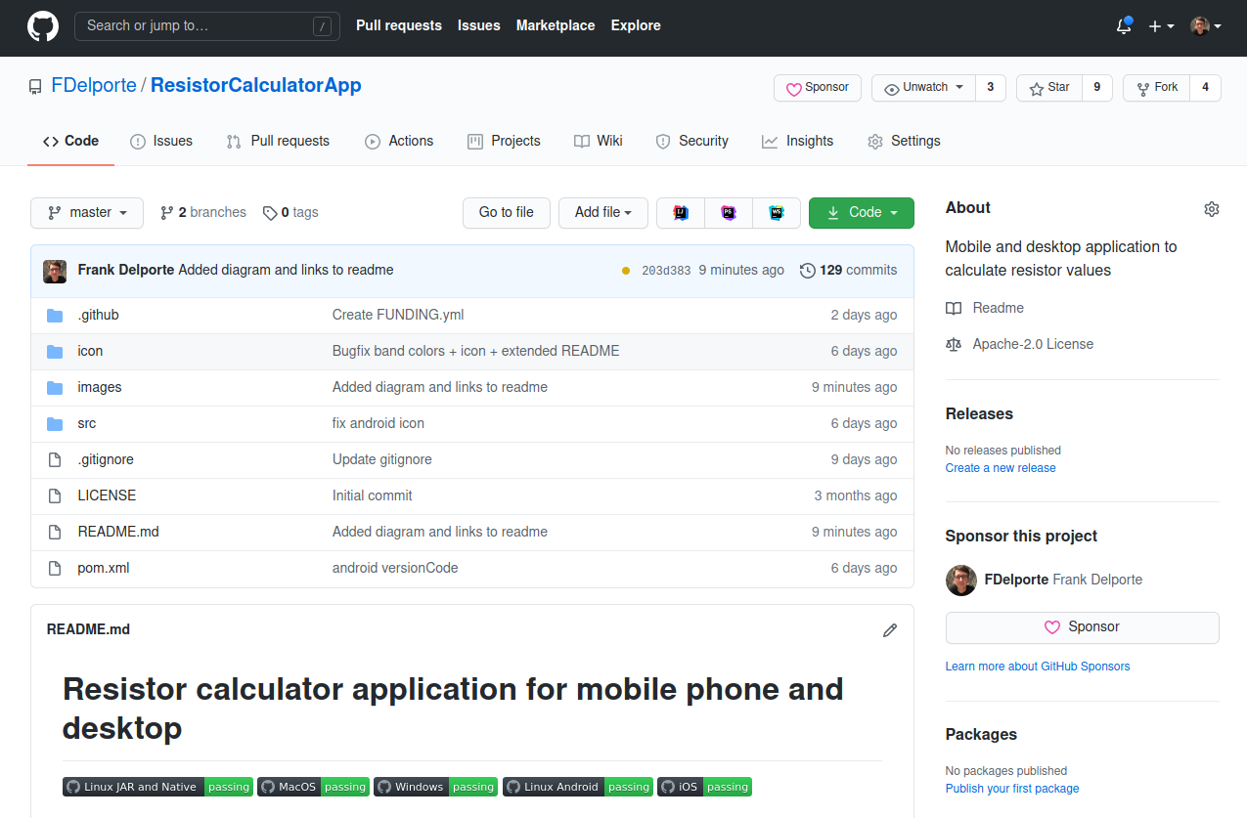The width and height of the screenshot is (1247, 818).
Task: Open the Security tab
Action: [692, 142]
